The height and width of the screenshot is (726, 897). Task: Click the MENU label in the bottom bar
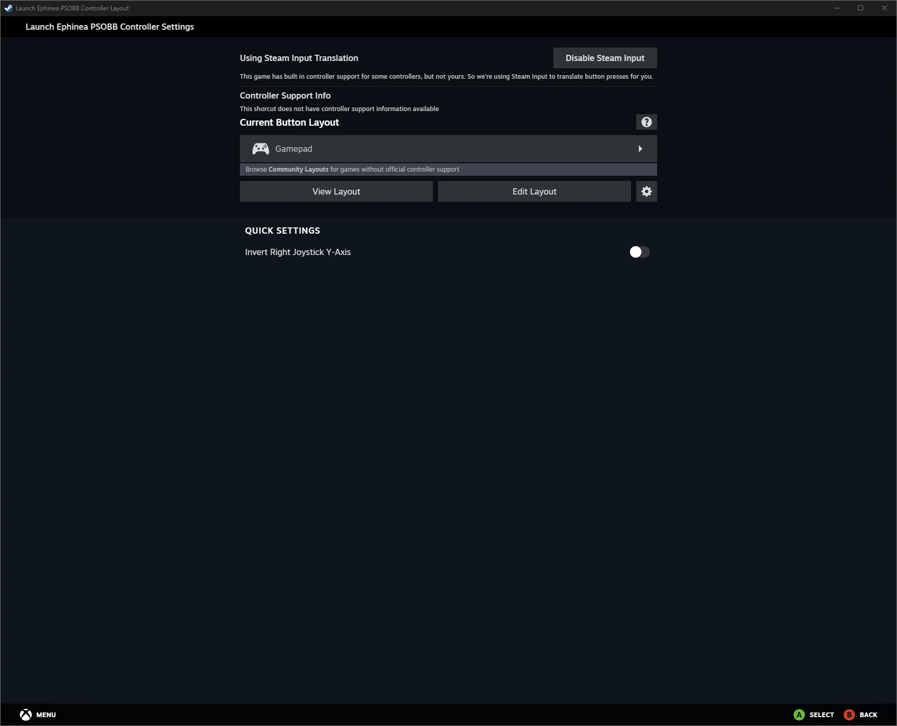(x=46, y=715)
